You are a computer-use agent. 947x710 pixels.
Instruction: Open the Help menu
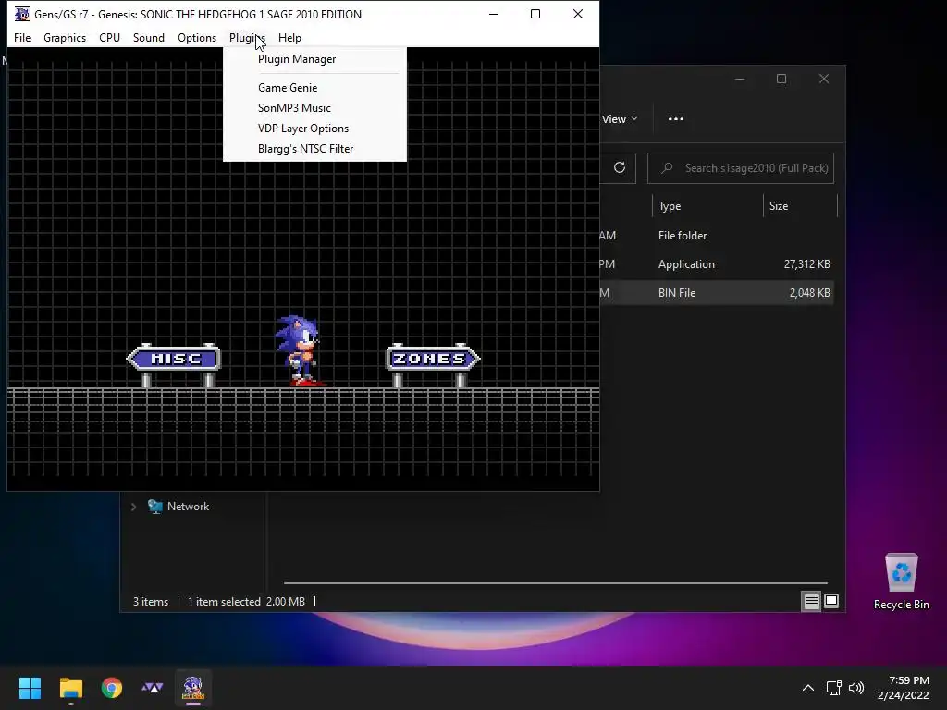289,37
